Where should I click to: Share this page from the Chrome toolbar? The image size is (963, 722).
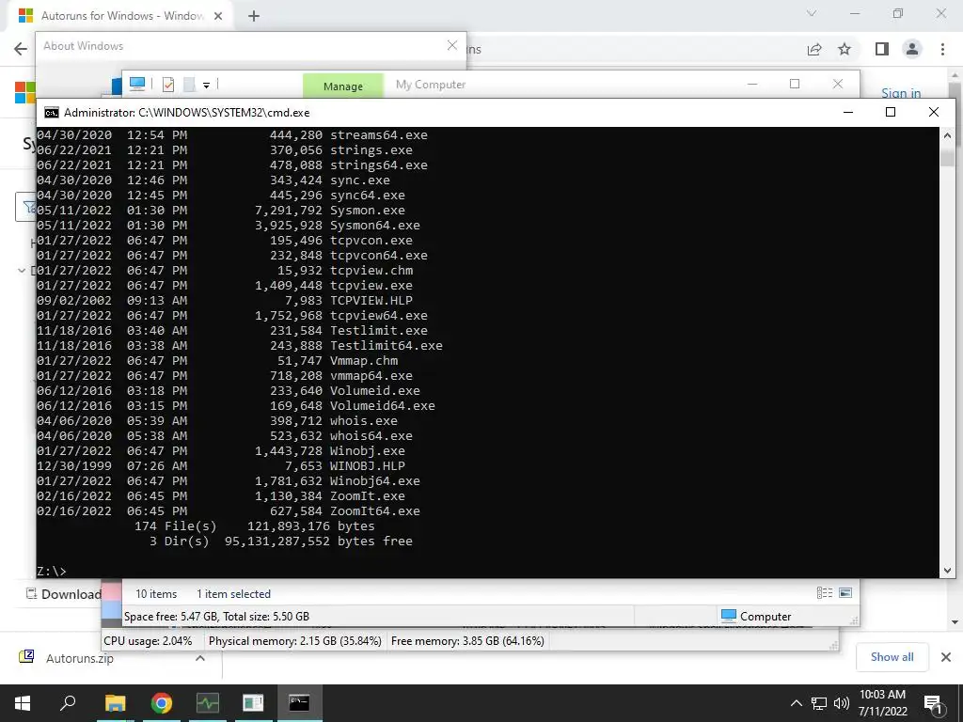tap(814, 49)
